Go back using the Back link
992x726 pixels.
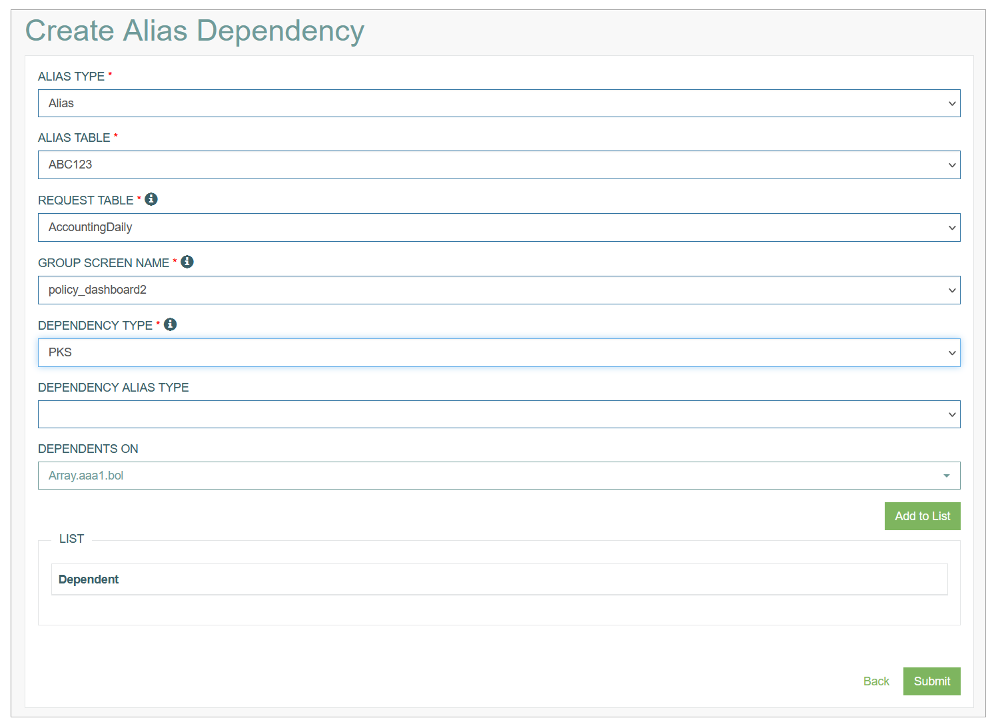tap(876, 681)
